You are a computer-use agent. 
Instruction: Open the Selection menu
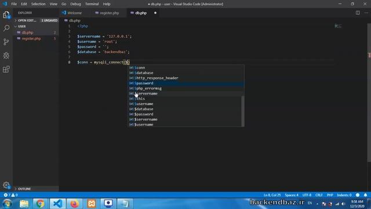click(38, 4)
